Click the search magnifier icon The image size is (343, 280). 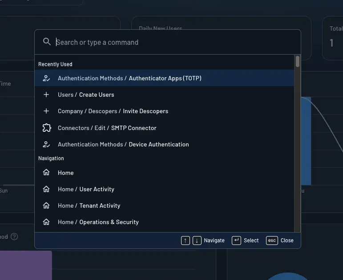click(47, 41)
